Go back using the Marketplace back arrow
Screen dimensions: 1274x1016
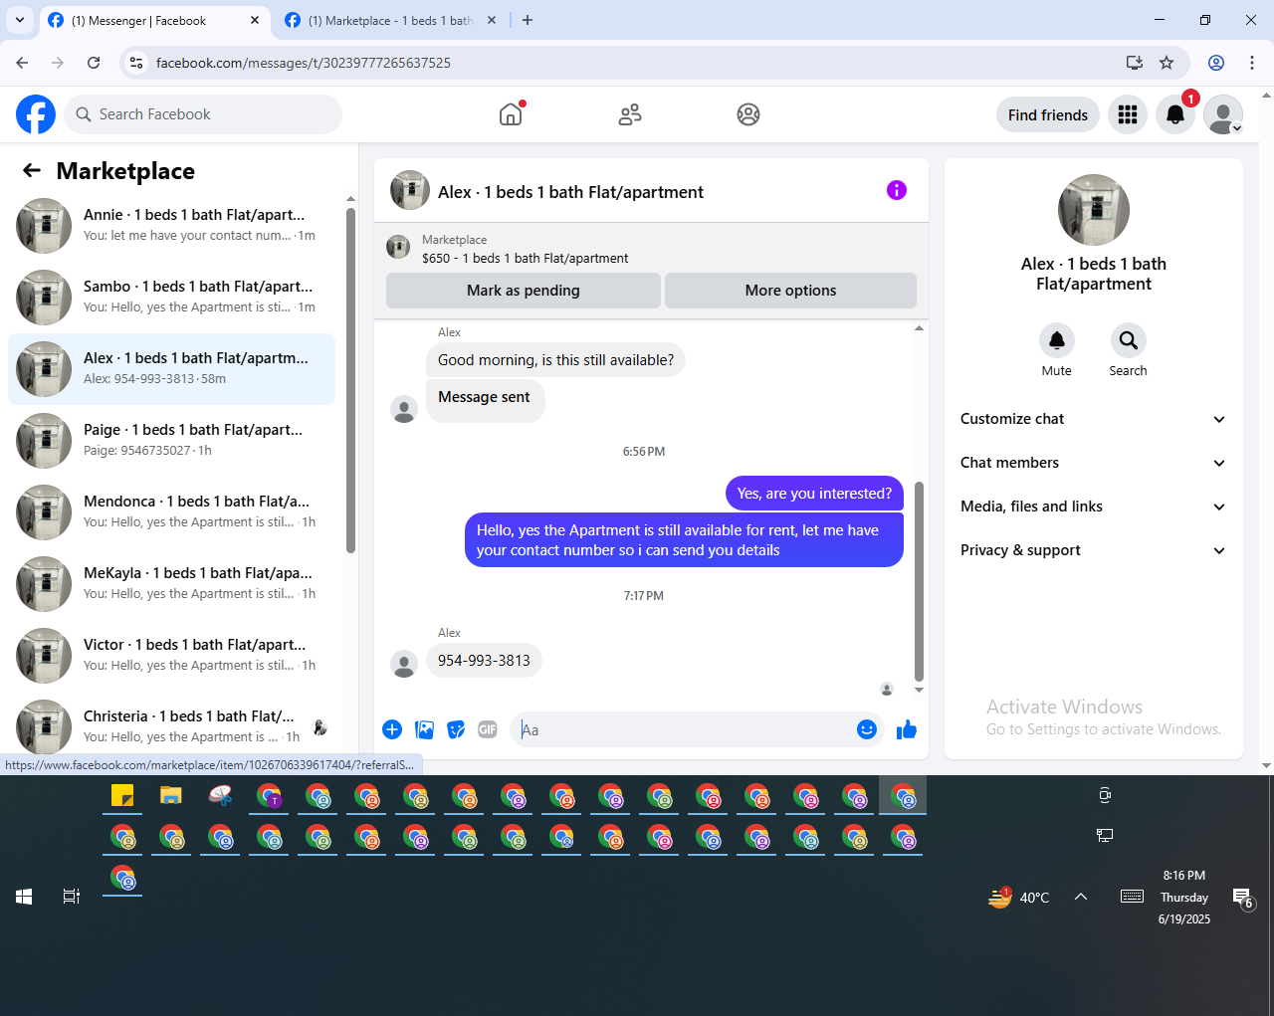[x=32, y=170]
